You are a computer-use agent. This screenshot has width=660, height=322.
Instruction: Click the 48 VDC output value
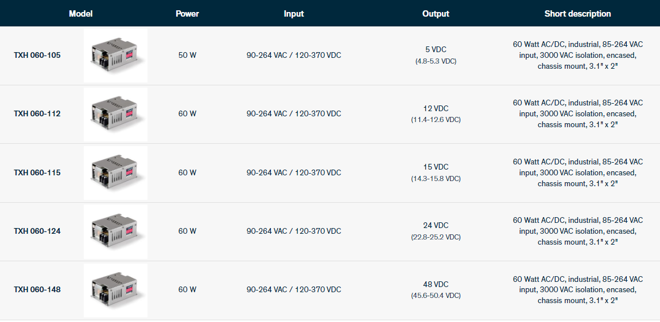click(x=436, y=284)
